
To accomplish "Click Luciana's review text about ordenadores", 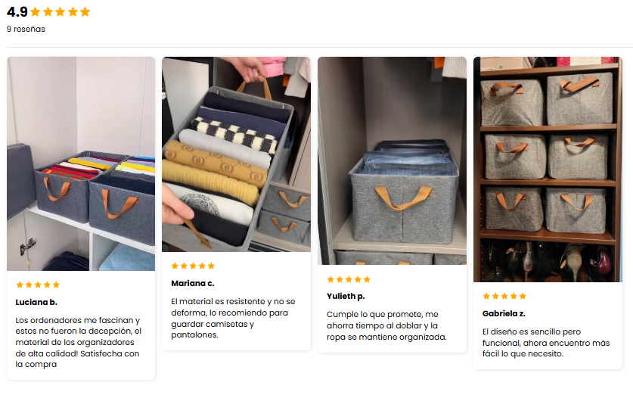I will pos(79,342).
